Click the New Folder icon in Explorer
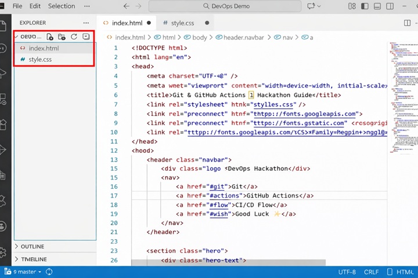Viewport: 418px width, 278px height. (62, 36)
